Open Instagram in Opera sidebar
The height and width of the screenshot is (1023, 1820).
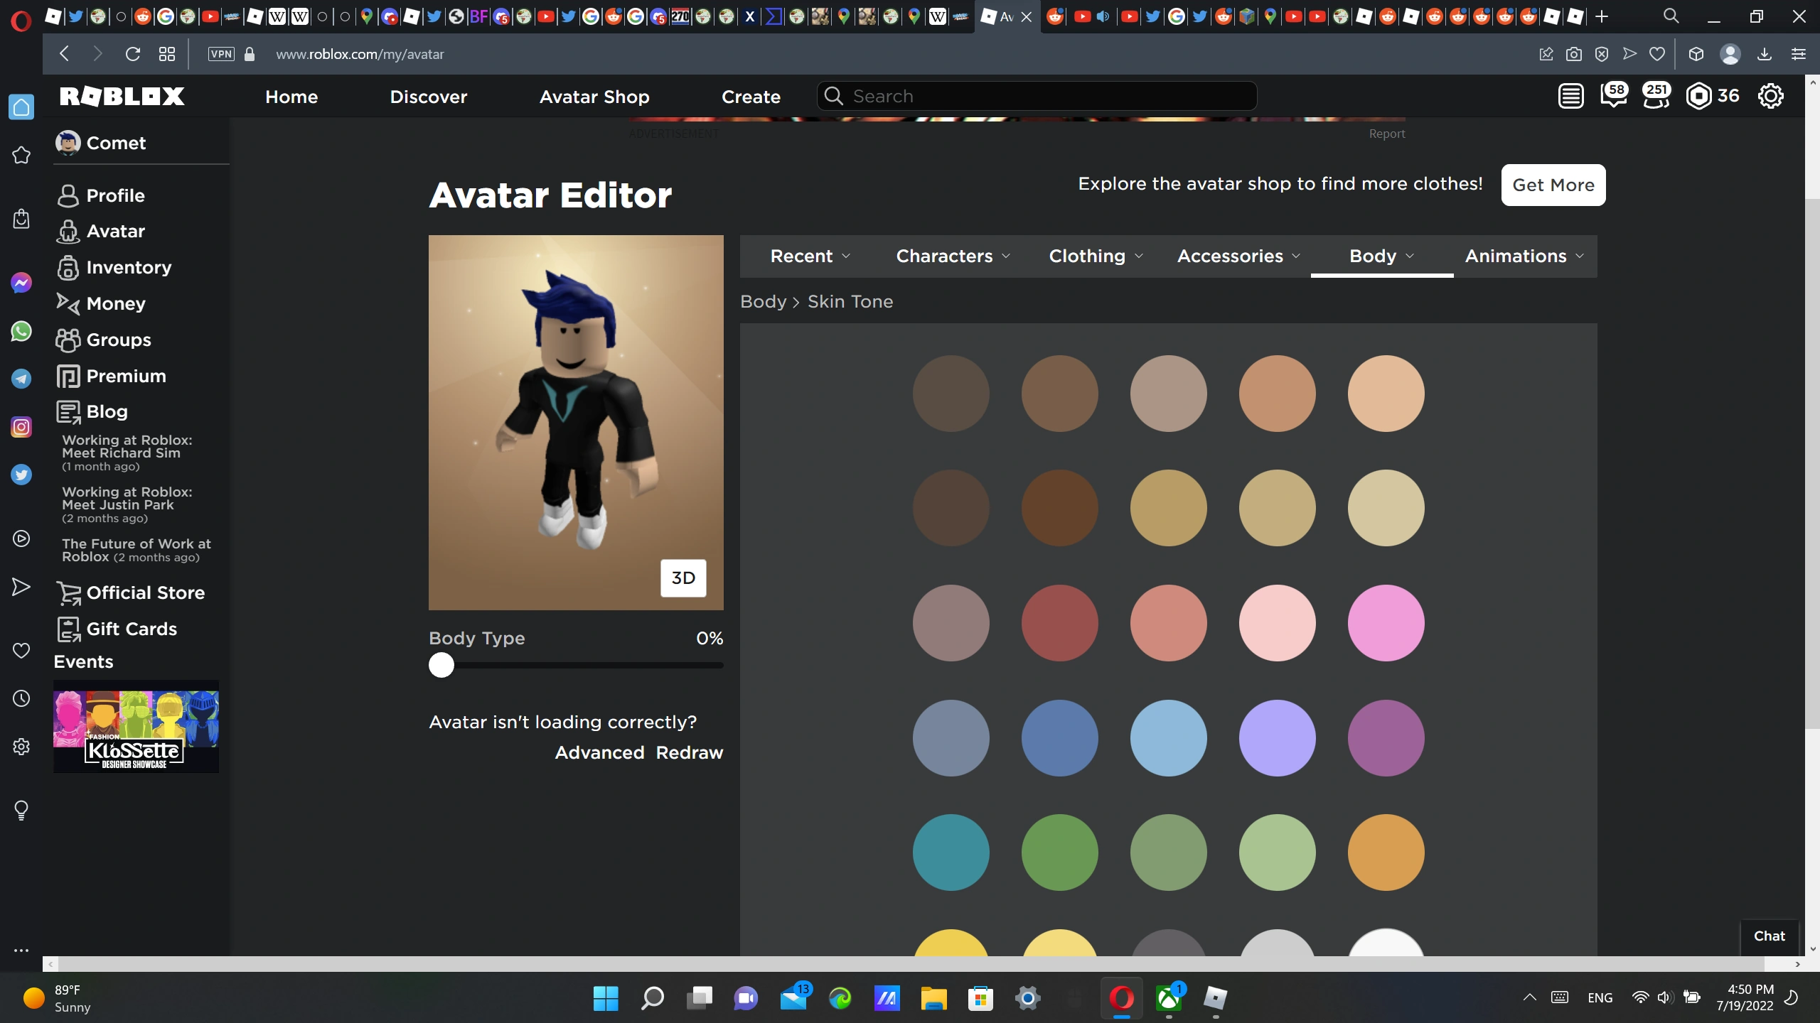(x=21, y=427)
